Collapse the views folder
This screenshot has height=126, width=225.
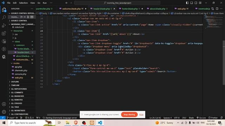click(x=22, y=42)
